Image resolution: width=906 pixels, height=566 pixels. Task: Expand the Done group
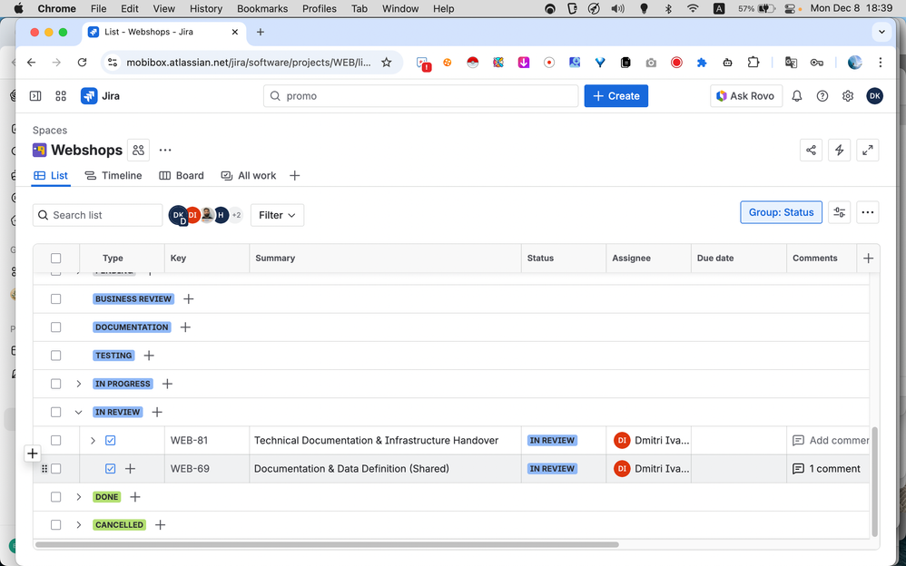click(79, 497)
